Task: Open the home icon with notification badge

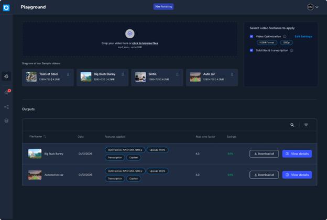Action: [6, 92]
